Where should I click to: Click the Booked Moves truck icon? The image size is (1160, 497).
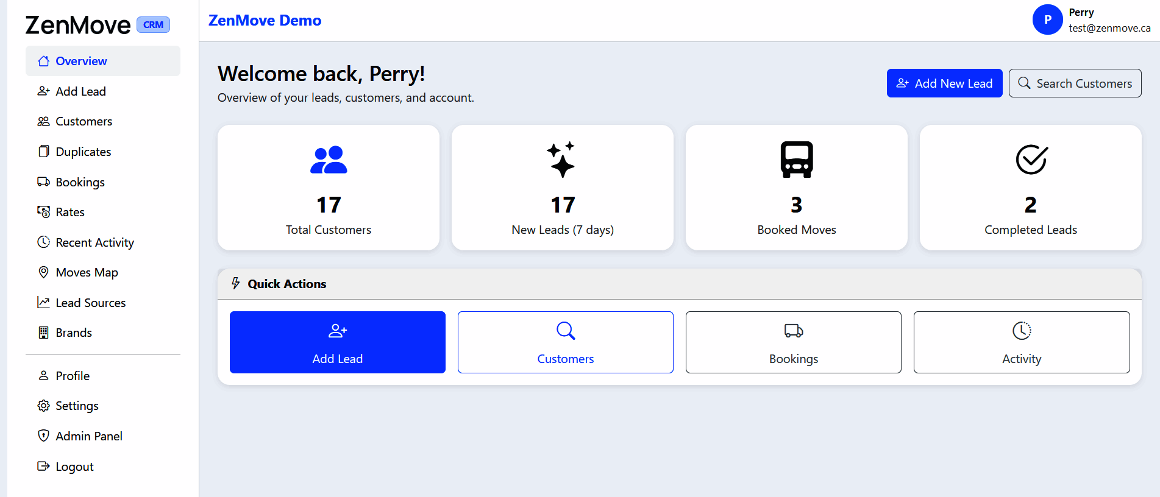(796, 160)
